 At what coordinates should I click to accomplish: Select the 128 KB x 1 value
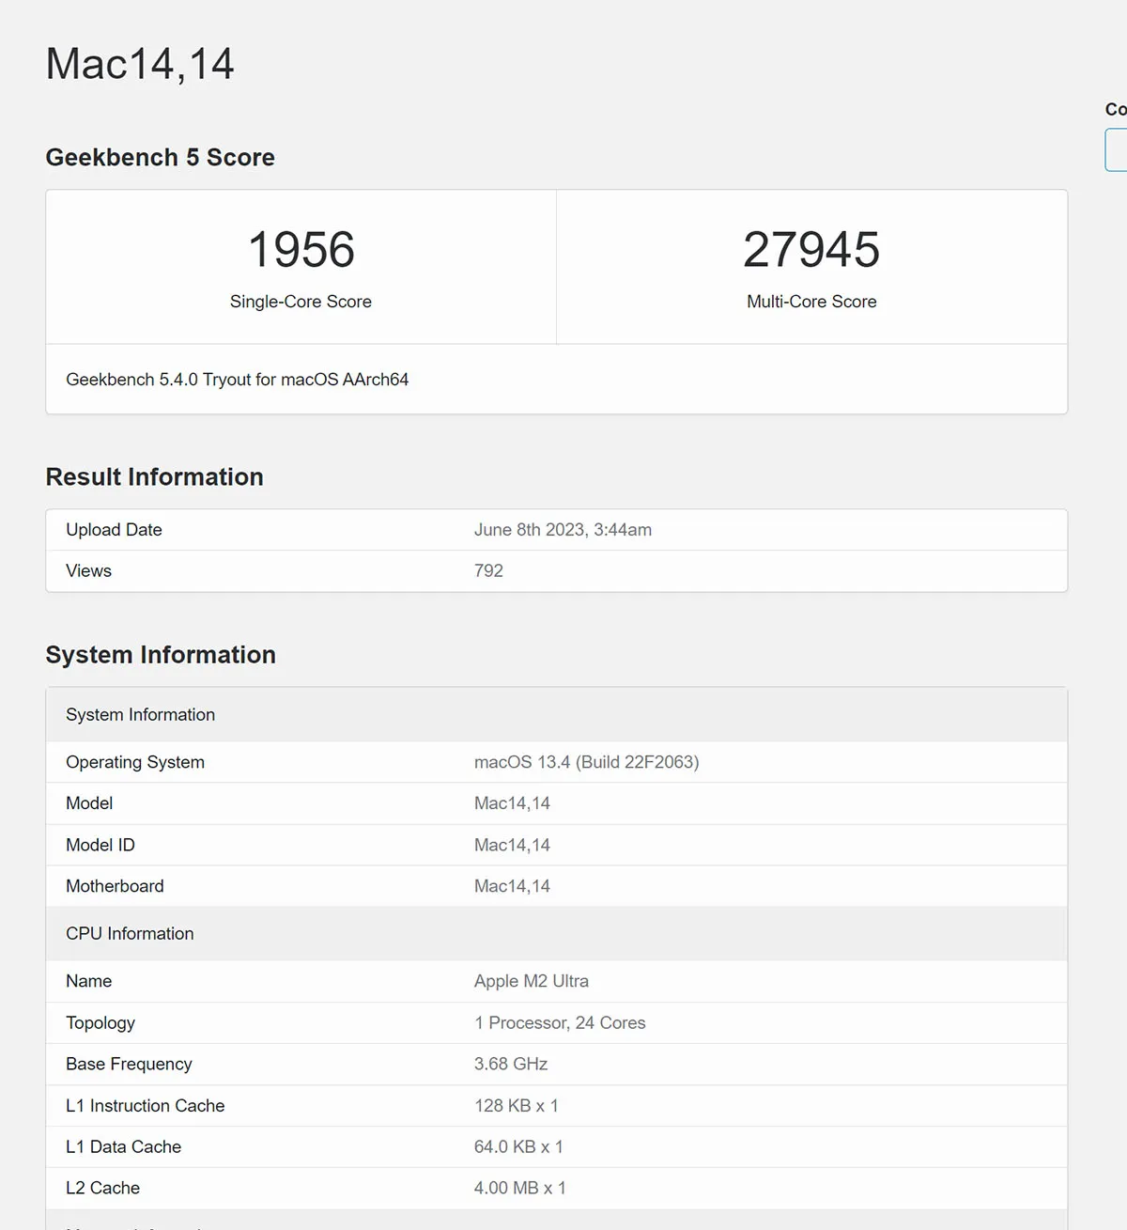click(517, 1106)
